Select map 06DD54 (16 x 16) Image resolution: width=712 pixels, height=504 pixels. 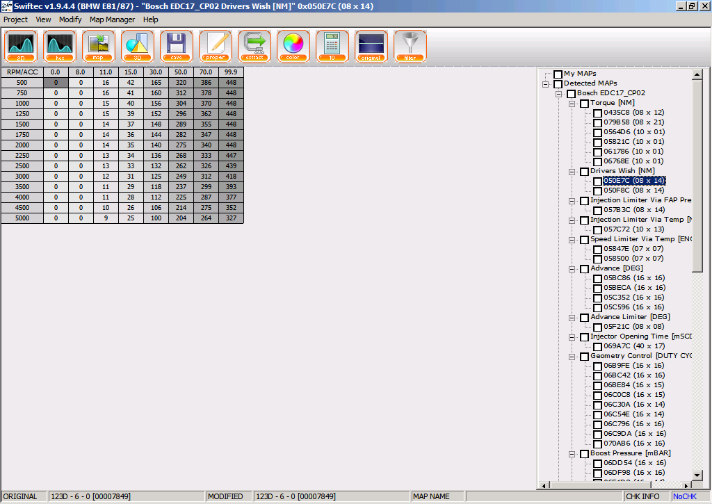tap(634, 463)
